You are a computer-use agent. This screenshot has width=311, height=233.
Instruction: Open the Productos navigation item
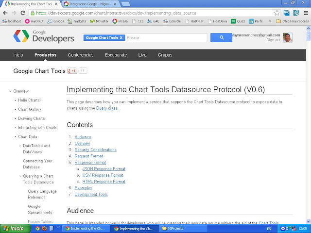45,55
